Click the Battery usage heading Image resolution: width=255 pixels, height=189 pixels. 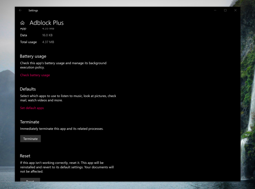33,56
